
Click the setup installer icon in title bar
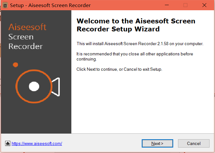(5, 5)
